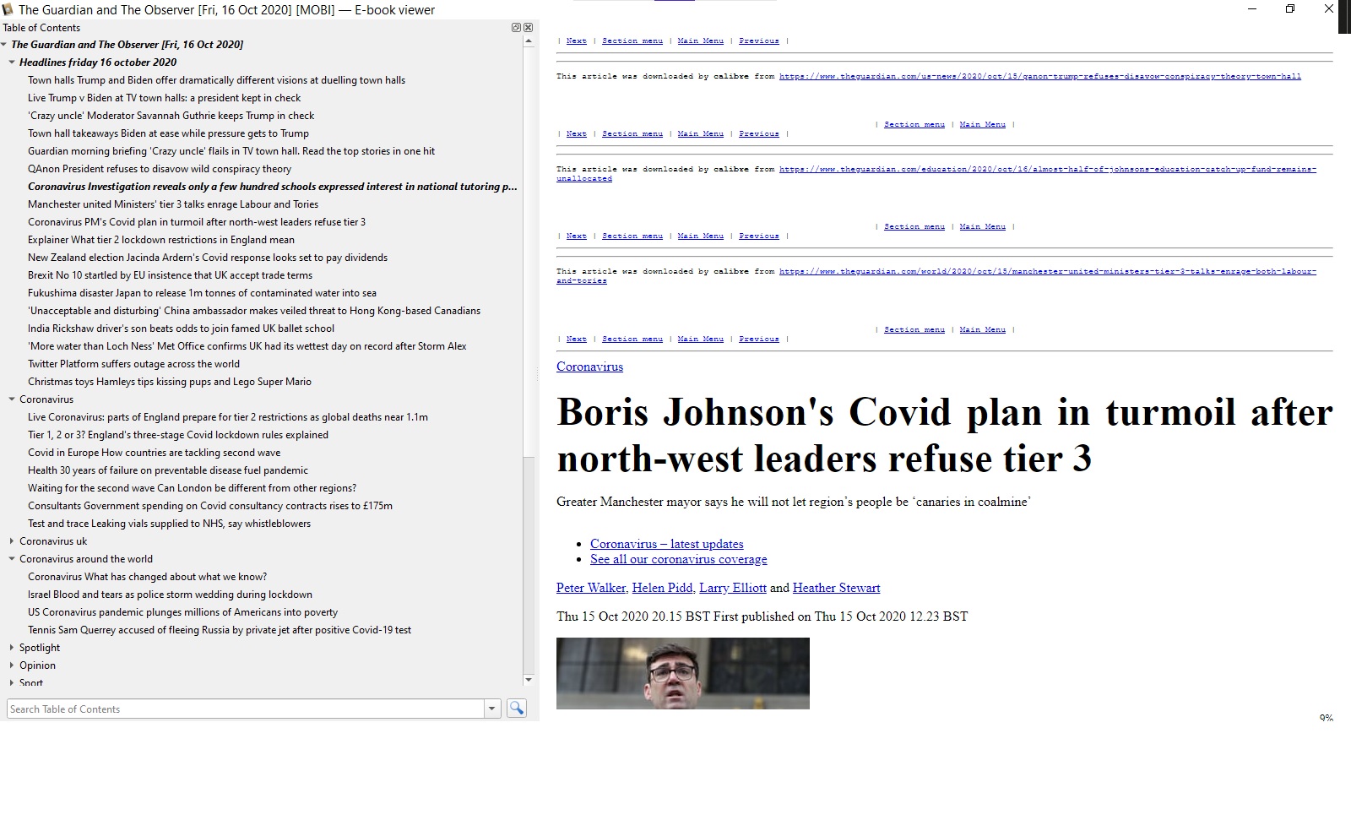Viewport: 1351px width, 831px height.
Task: Expand the Opinion section
Action: (x=12, y=665)
